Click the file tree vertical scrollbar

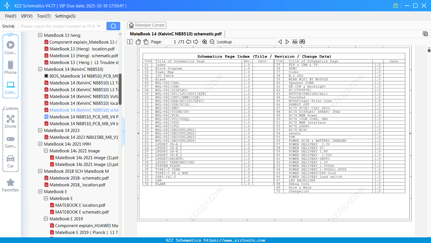point(120,89)
